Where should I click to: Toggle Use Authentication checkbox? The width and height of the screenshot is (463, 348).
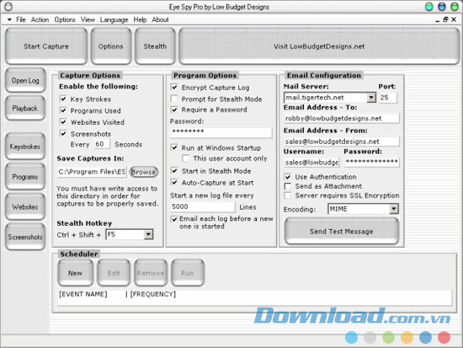(x=287, y=177)
